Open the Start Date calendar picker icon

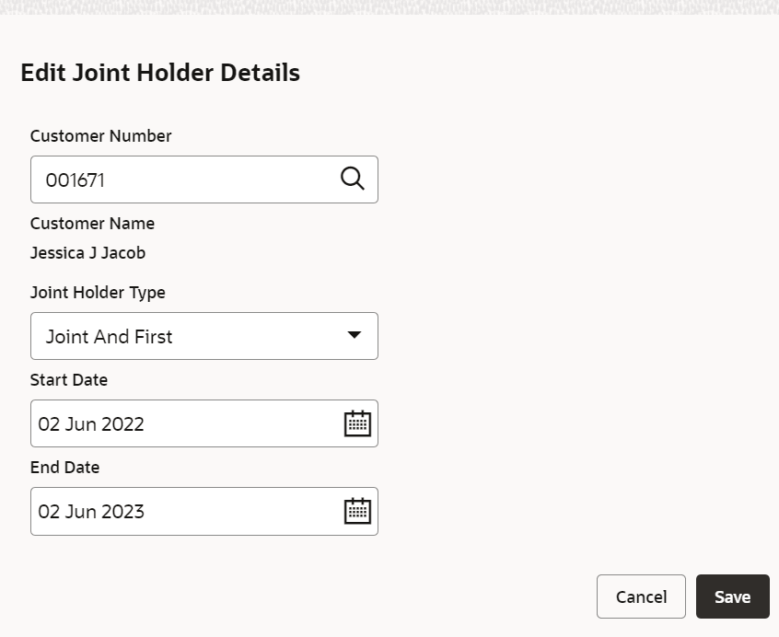point(357,423)
